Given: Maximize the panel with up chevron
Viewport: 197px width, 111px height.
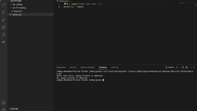Looking at the screenshot, I should (x=191, y=67).
